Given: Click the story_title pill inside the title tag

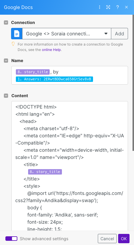Looking at the screenshot, I should click(x=45, y=172).
